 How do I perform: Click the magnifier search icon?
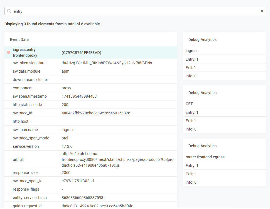click(x=9, y=11)
